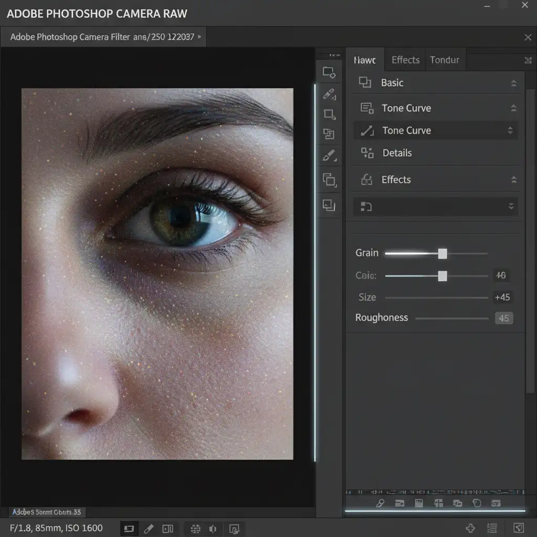Image resolution: width=537 pixels, height=537 pixels.
Task: Click the magnifier icon in panel footer
Action: coord(380,503)
